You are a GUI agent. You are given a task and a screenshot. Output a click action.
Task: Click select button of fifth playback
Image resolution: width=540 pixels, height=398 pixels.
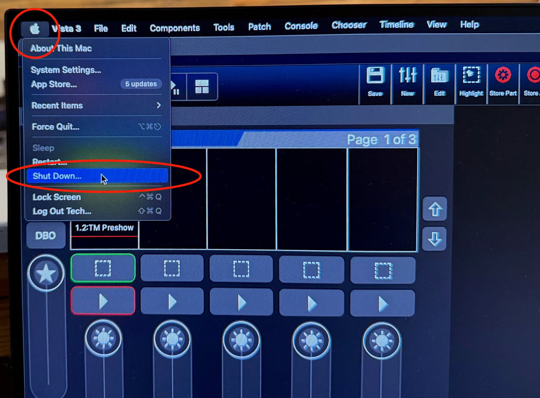tap(383, 271)
